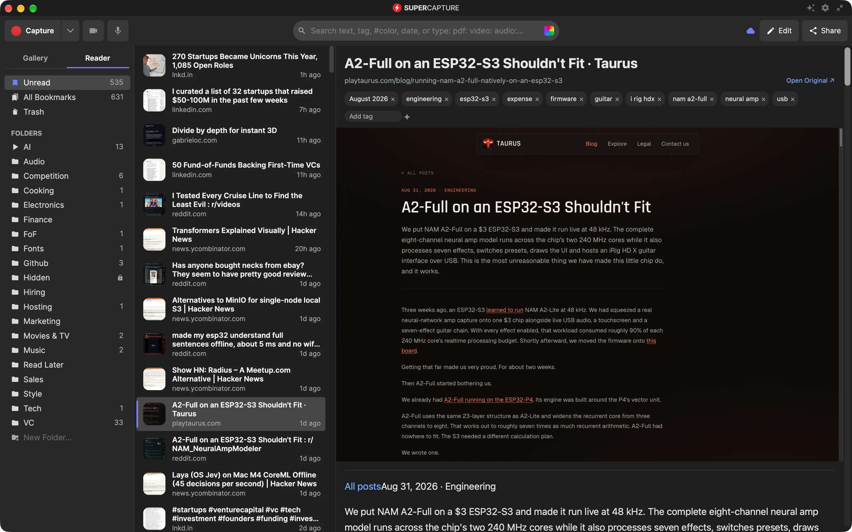Viewport: 852px width, 532px height.
Task: Click thumbnail of Transformers Explained Visually article
Action: click(154, 239)
